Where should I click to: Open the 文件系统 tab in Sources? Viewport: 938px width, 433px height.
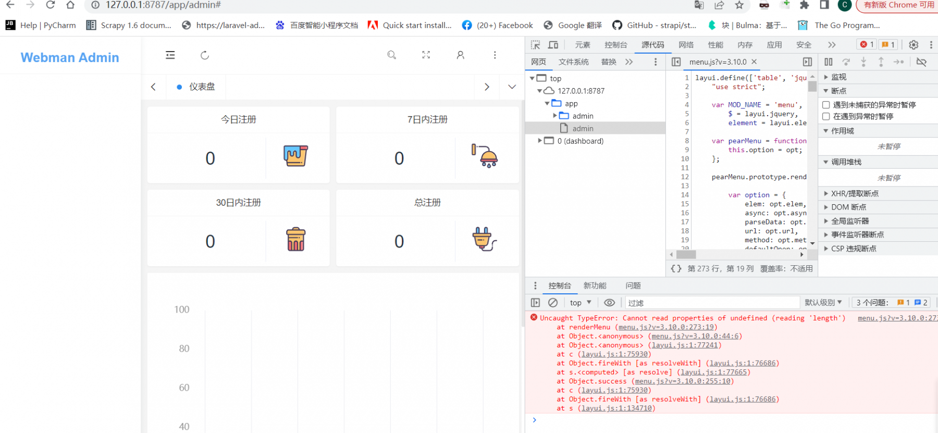[x=574, y=62]
